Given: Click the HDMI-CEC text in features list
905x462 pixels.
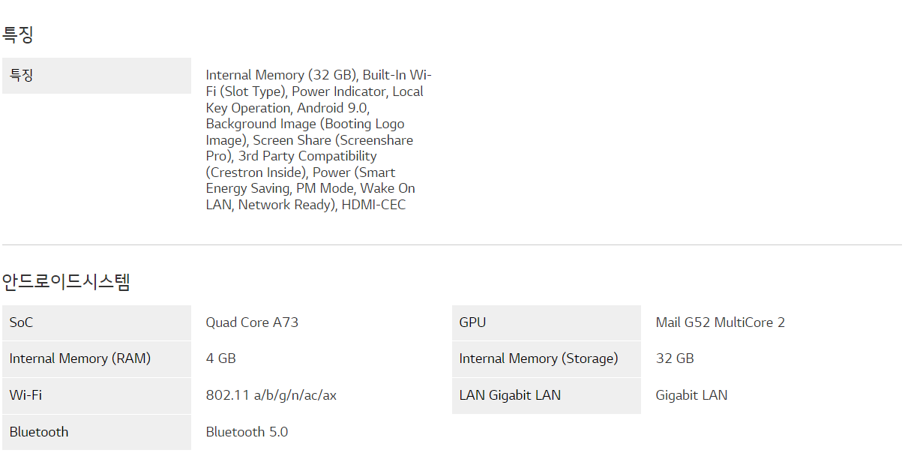Looking at the screenshot, I should click(x=373, y=205).
